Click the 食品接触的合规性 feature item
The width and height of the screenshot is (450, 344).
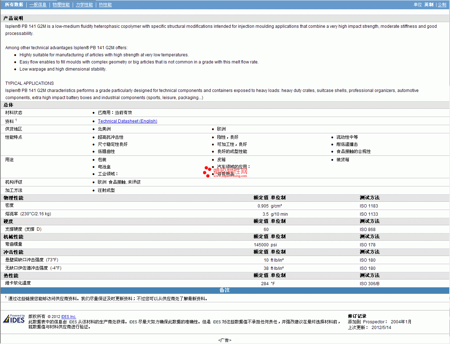coord(353,152)
